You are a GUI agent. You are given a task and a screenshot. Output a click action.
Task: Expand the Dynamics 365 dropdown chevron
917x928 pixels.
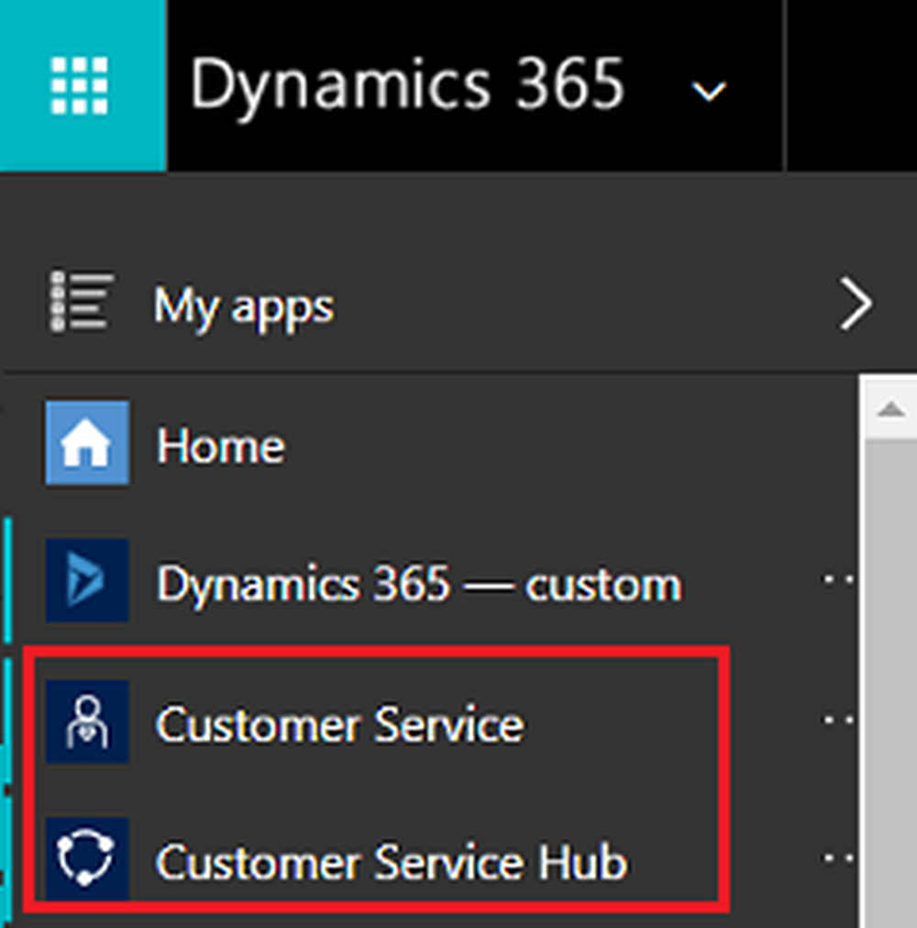click(709, 92)
